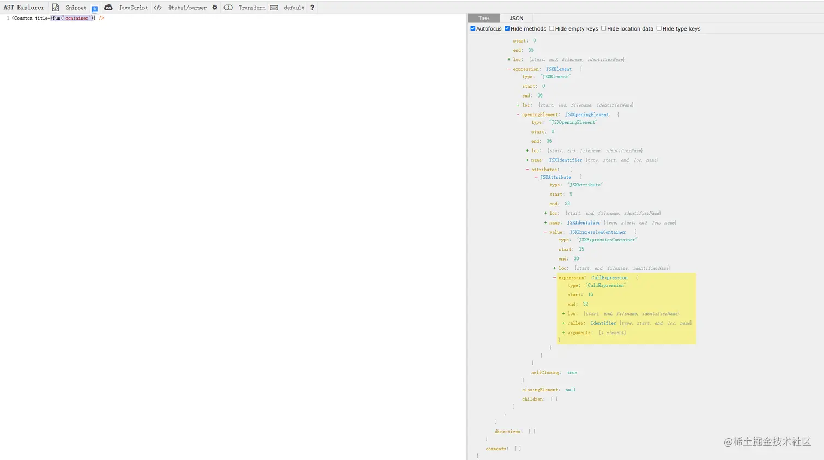824x460 pixels.
Task: Click the blue bookmark icon beside Snippet
Action: 95,9
